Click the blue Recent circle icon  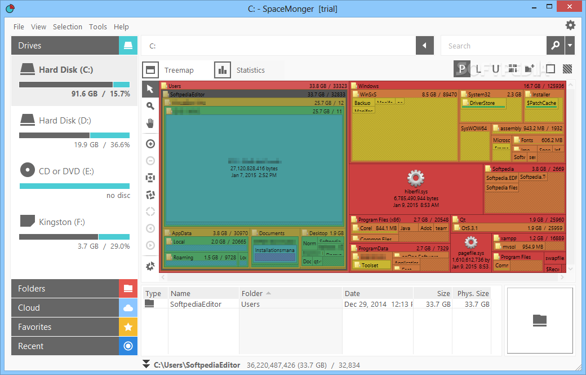128,346
